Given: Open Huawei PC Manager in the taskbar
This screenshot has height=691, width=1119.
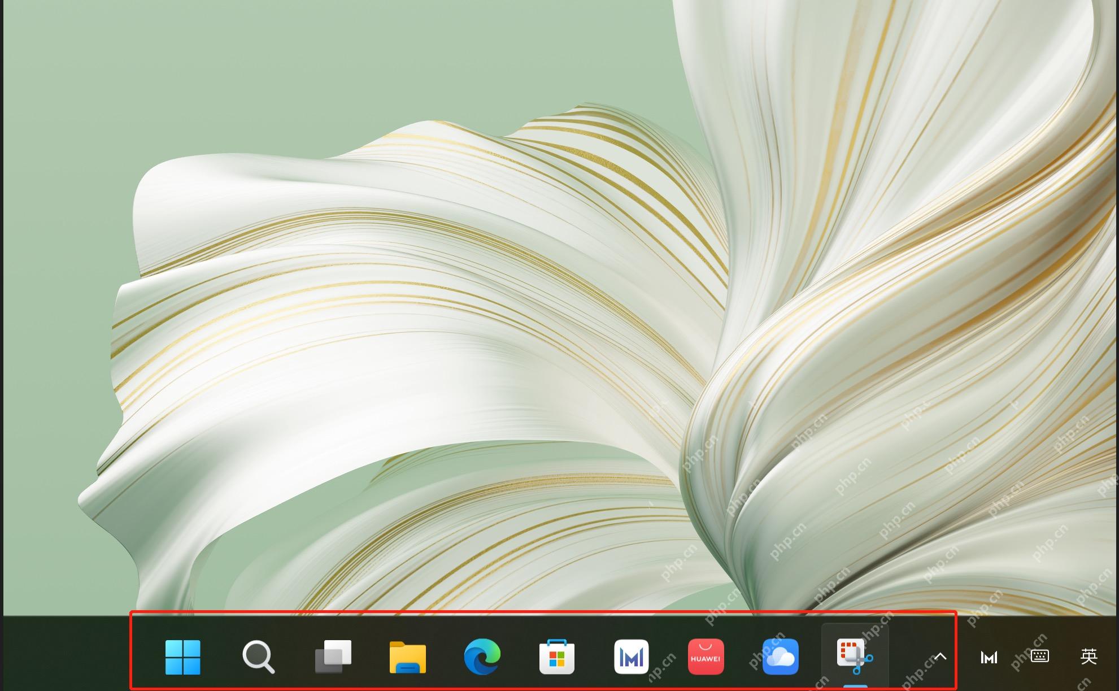Looking at the screenshot, I should tap(632, 657).
